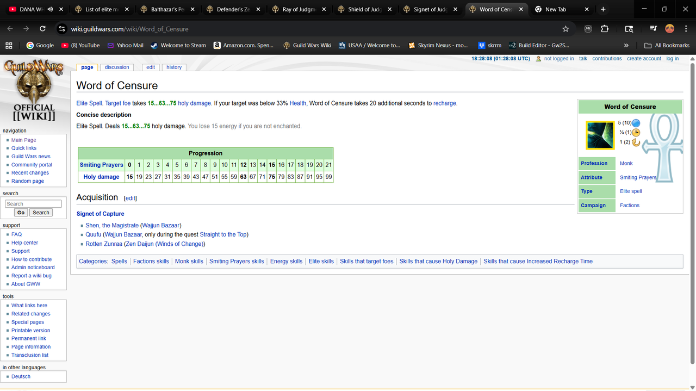Image resolution: width=696 pixels, height=391 pixels.
Task: Open the skrrm Dropbox bookmark
Action: coord(490,45)
